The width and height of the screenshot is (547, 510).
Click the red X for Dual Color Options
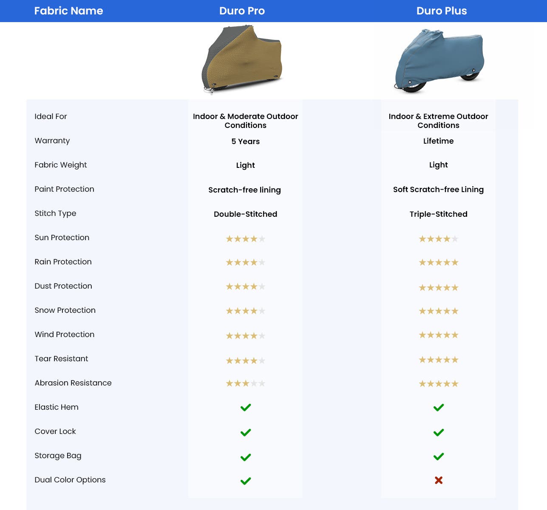(439, 480)
